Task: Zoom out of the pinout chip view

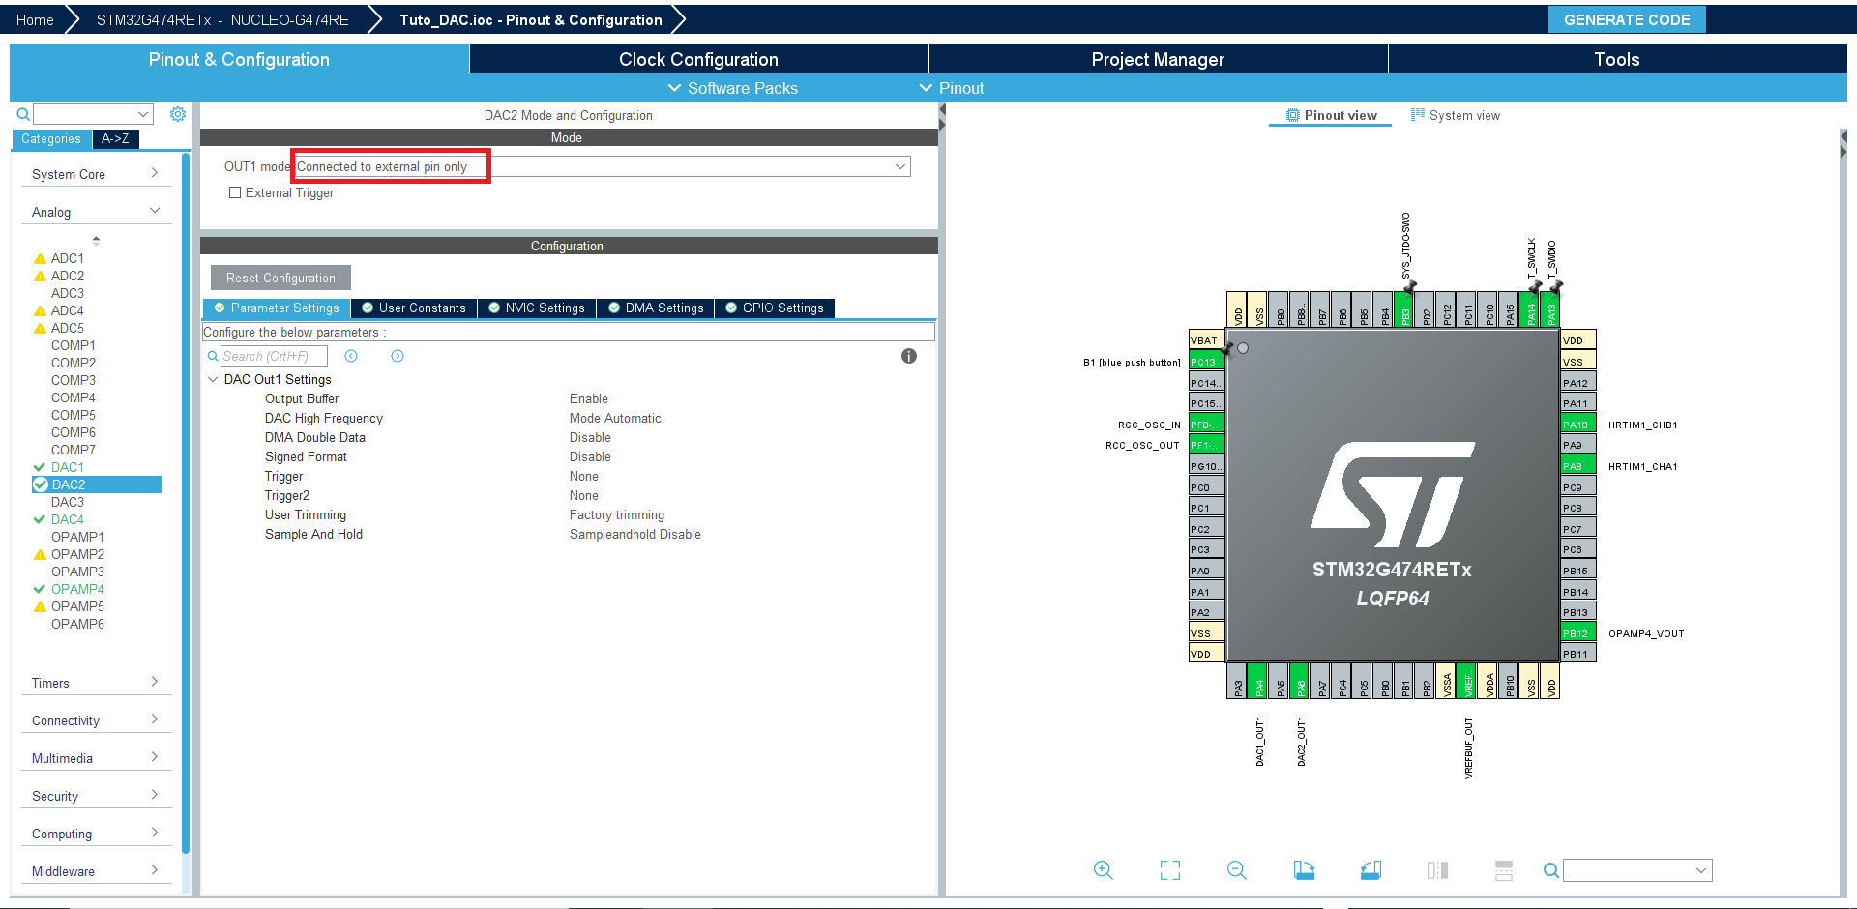Action: click(x=1237, y=870)
